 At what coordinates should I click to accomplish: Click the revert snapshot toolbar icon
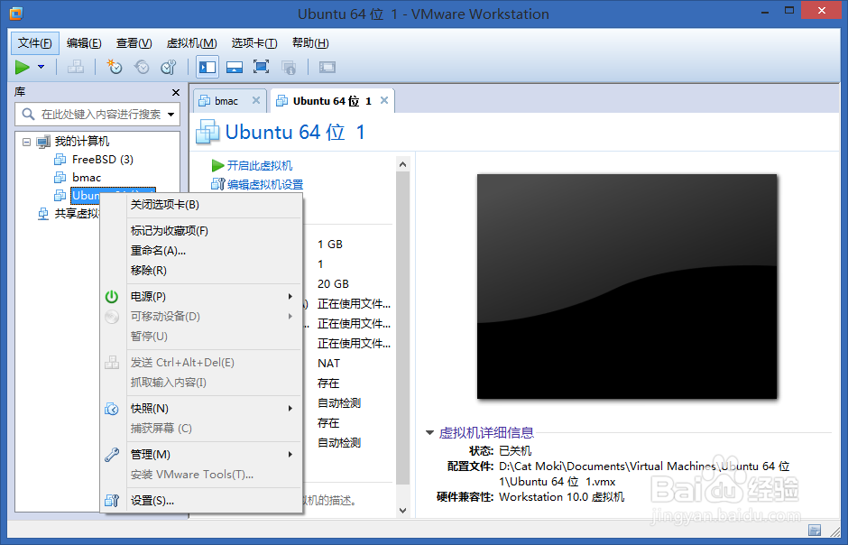tap(142, 67)
